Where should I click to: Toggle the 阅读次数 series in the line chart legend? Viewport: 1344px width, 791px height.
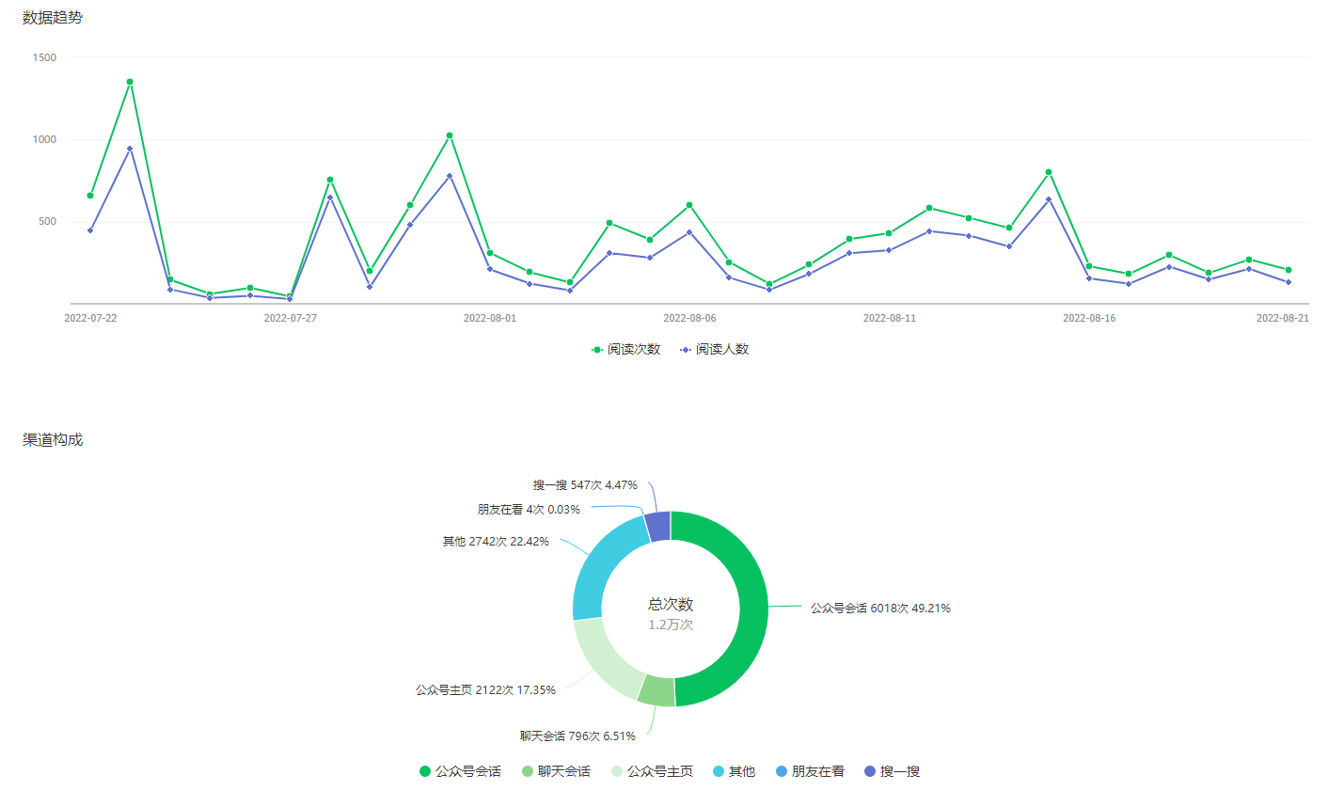coord(625,349)
